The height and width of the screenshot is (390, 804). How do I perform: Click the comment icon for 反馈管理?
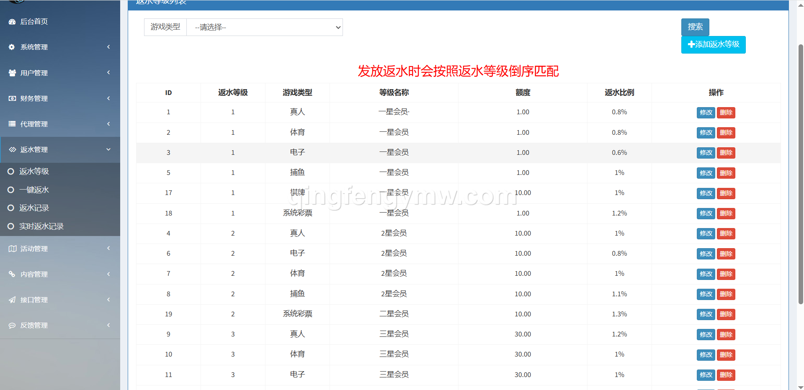tap(12, 325)
